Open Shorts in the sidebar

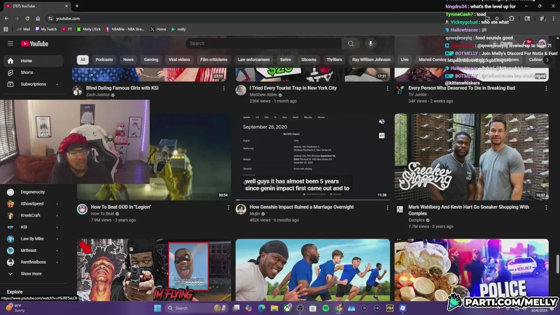pyautogui.click(x=33, y=72)
